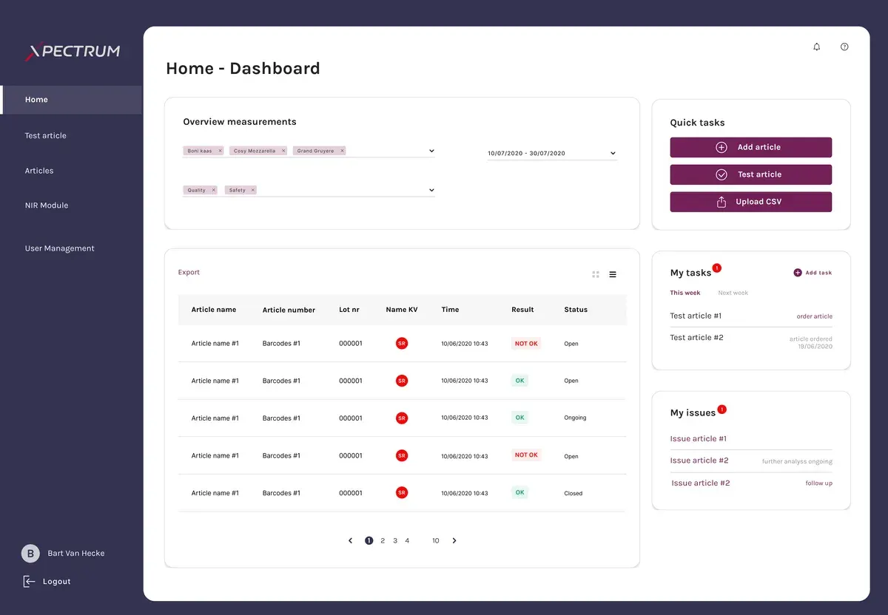
Task: Open the notifications bell icon
Action: 817,47
